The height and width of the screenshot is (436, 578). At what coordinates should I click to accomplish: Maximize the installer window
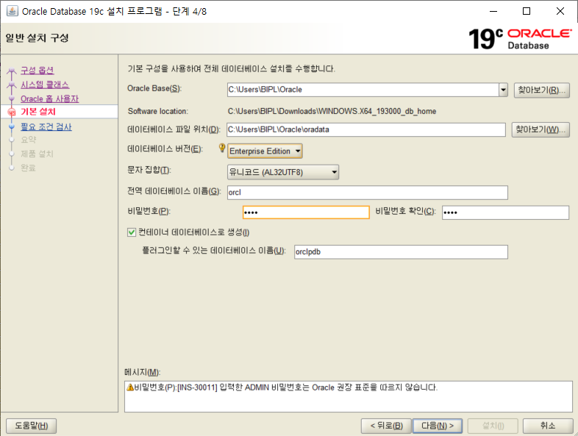tap(527, 11)
